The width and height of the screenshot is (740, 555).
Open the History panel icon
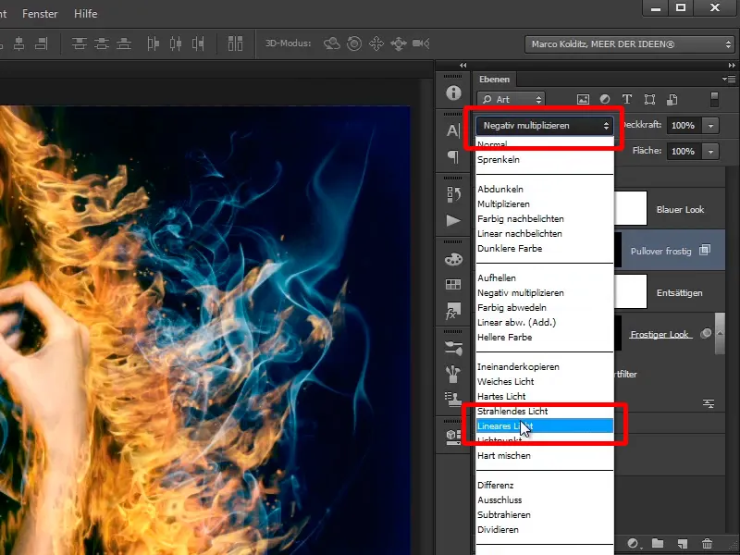pyautogui.click(x=452, y=194)
